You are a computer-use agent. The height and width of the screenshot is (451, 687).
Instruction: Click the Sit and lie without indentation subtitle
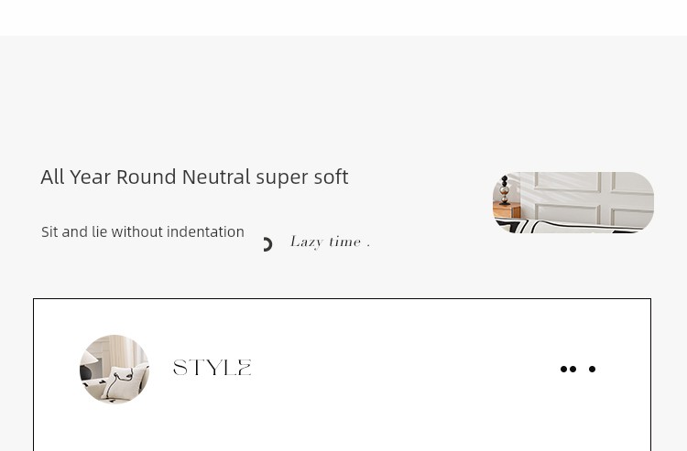pyautogui.click(x=143, y=231)
